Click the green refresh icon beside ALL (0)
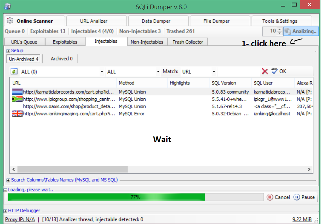 point(14,72)
